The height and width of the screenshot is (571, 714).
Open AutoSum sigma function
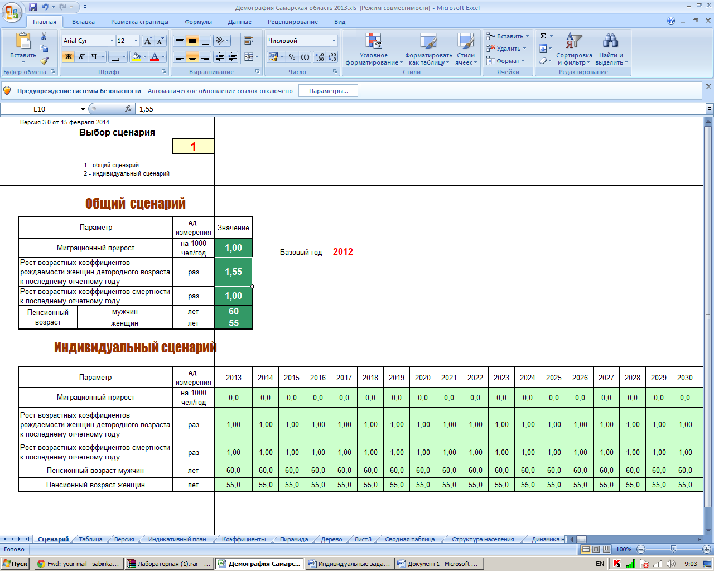tap(543, 36)
